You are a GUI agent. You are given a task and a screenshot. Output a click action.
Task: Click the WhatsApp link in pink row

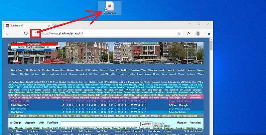tap(175, 98)
